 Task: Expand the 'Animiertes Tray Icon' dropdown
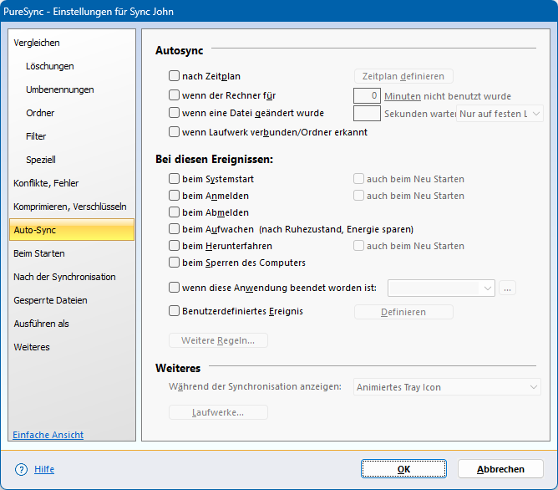[447, 387]
